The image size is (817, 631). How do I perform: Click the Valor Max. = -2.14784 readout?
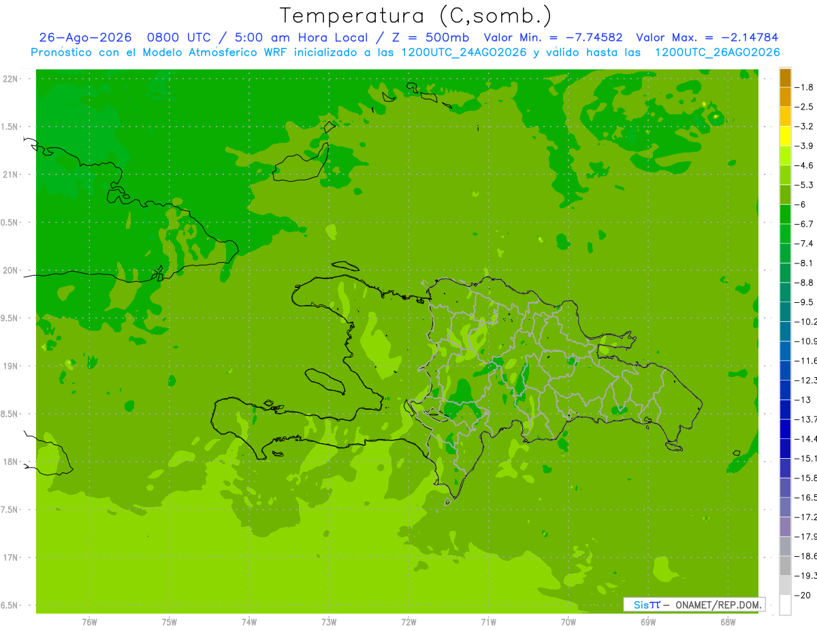[x=707, y=37]
